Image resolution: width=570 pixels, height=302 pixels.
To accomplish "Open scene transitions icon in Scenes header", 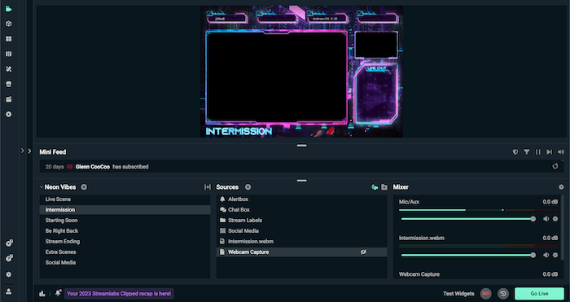I will click(207, 186).
